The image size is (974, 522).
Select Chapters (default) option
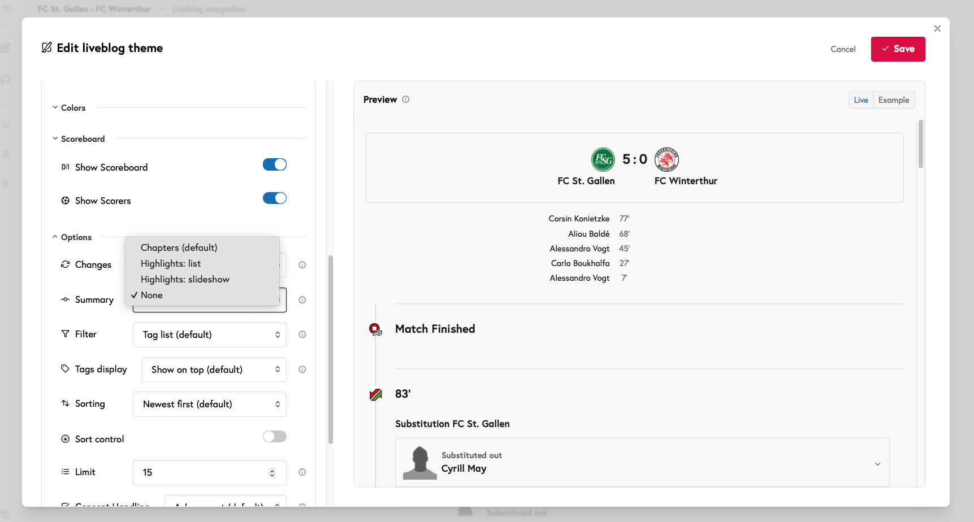tap(202, 247)
